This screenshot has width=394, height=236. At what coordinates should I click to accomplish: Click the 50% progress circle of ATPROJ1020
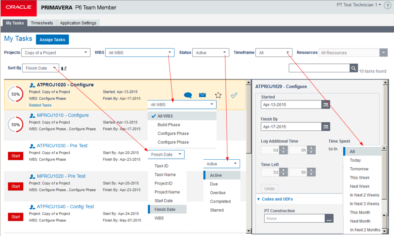(15, 94)
